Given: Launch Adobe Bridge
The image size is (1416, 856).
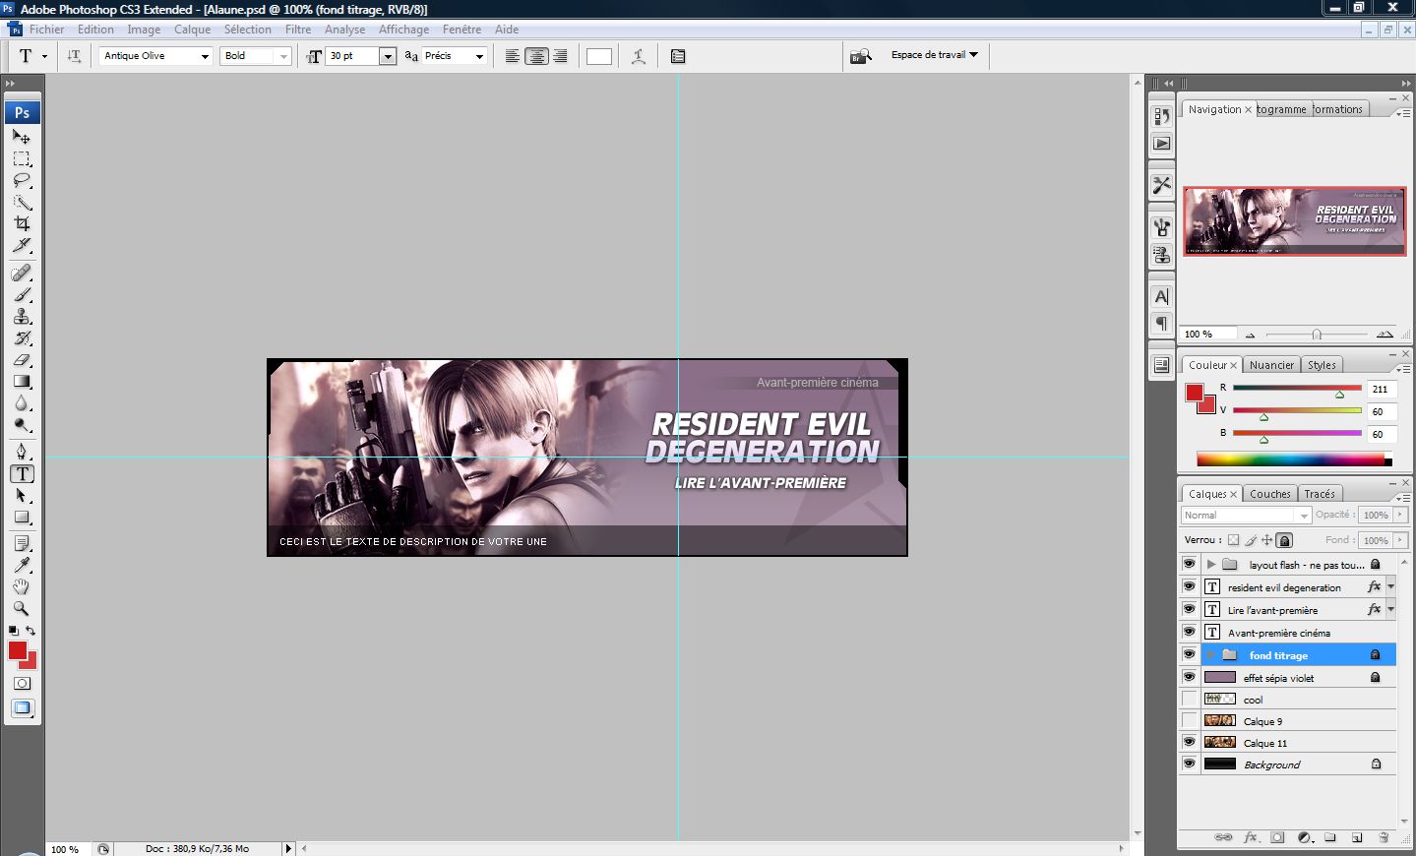Looking at the screenshot, I should coord(861,56).
